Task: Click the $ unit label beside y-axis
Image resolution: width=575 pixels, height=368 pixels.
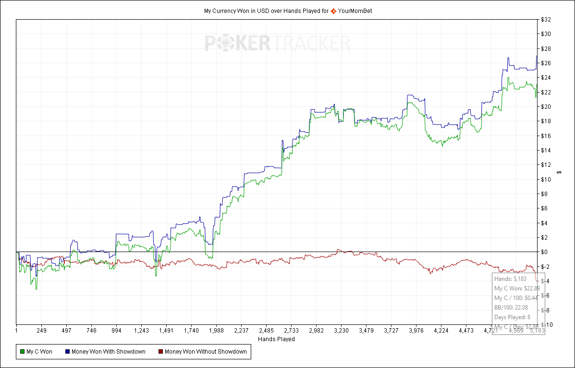Action: (559, 172)
